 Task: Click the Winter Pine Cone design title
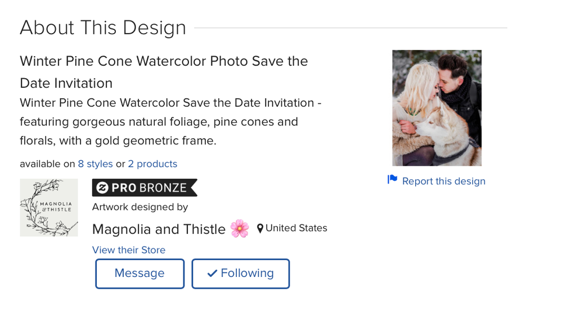coord(164,71)
